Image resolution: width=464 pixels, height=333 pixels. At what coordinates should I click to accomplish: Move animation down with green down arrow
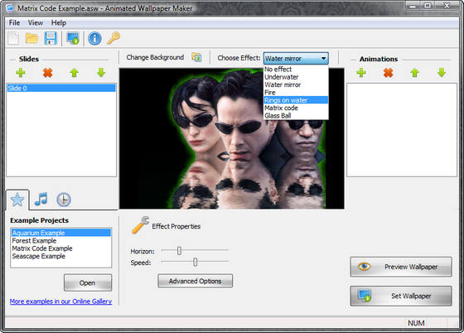point(442,72)
